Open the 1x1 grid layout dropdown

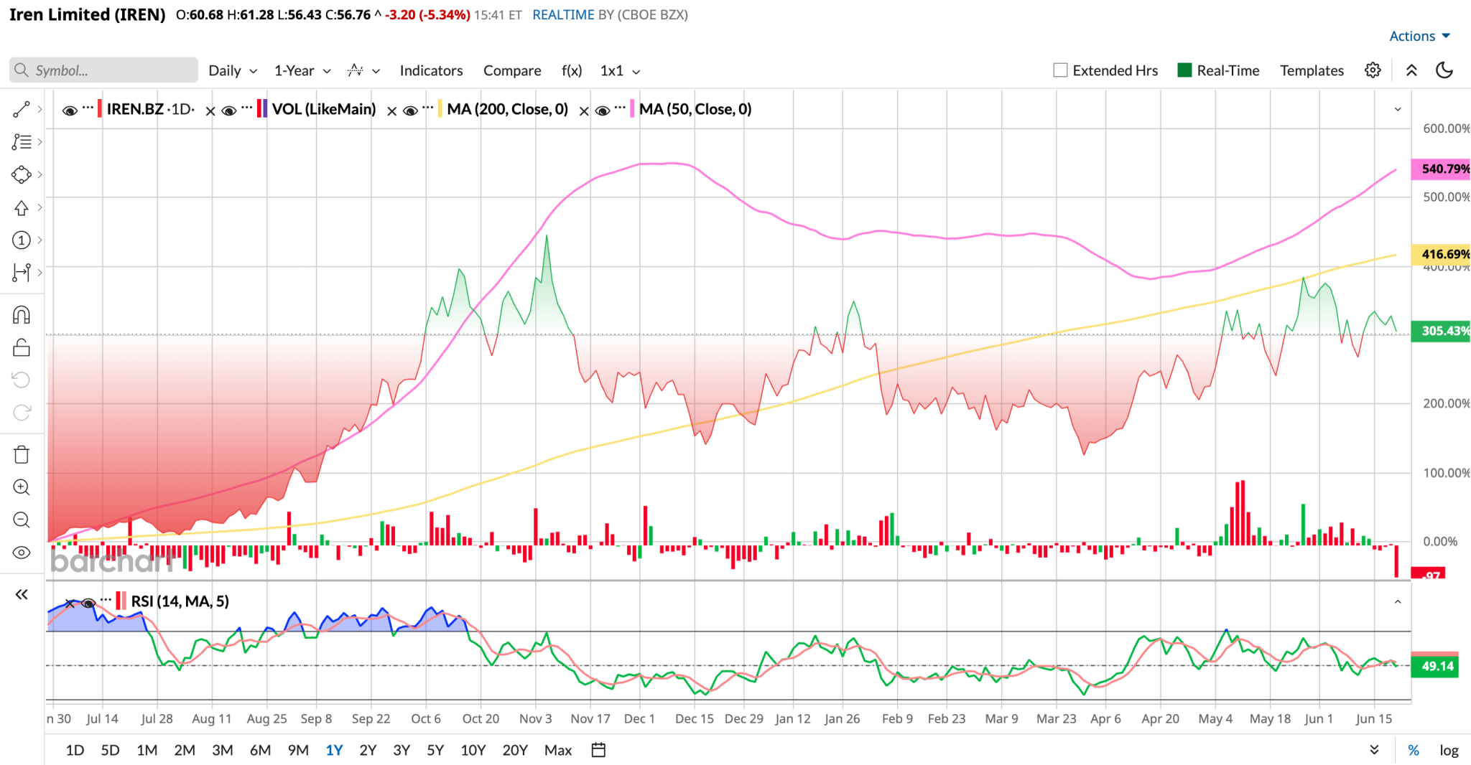pos(620,70)
